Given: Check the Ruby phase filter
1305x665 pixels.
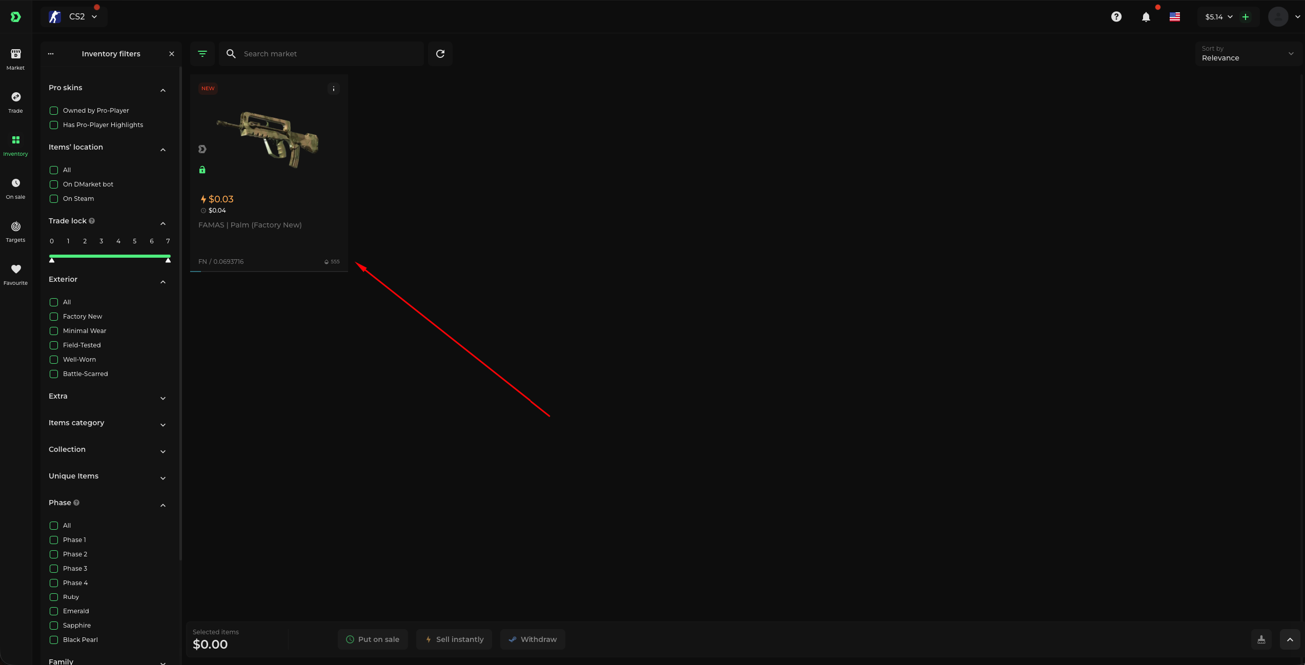Looking at the screenshot, I should pos(54,597).
